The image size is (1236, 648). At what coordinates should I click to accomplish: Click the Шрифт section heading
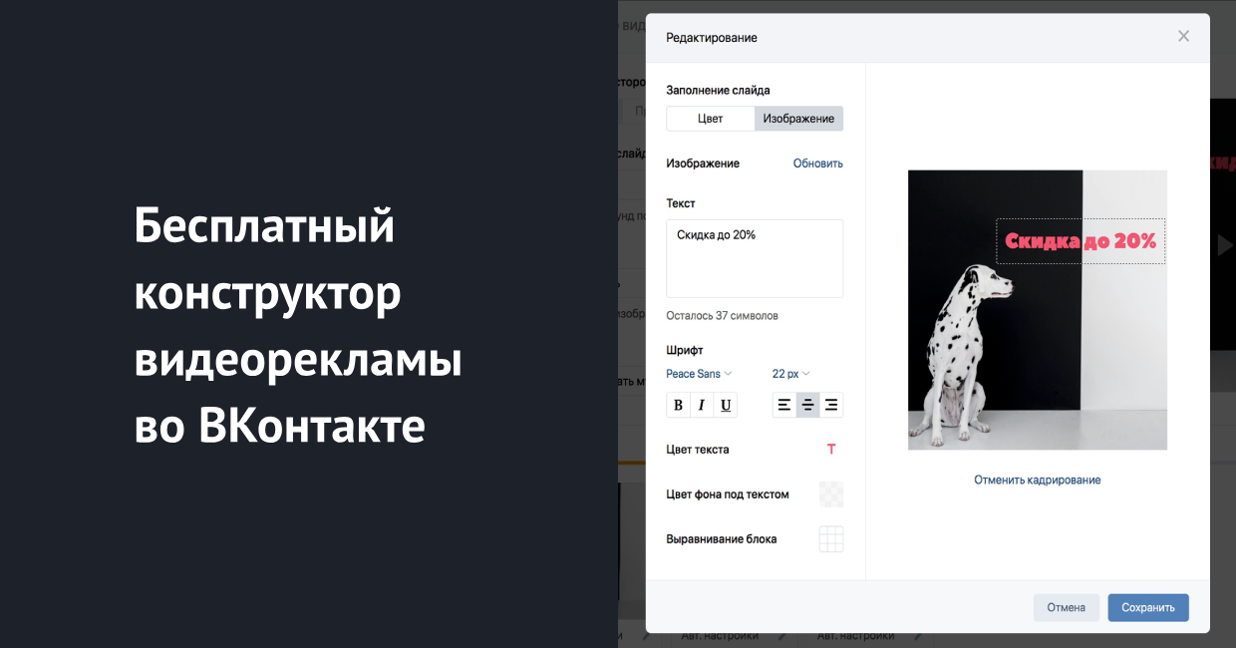pos(685,351)
